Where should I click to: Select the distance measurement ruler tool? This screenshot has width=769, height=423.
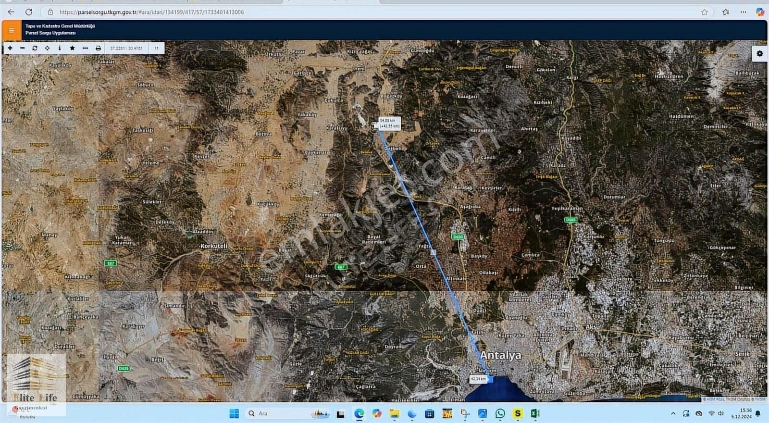pos(85,48)
